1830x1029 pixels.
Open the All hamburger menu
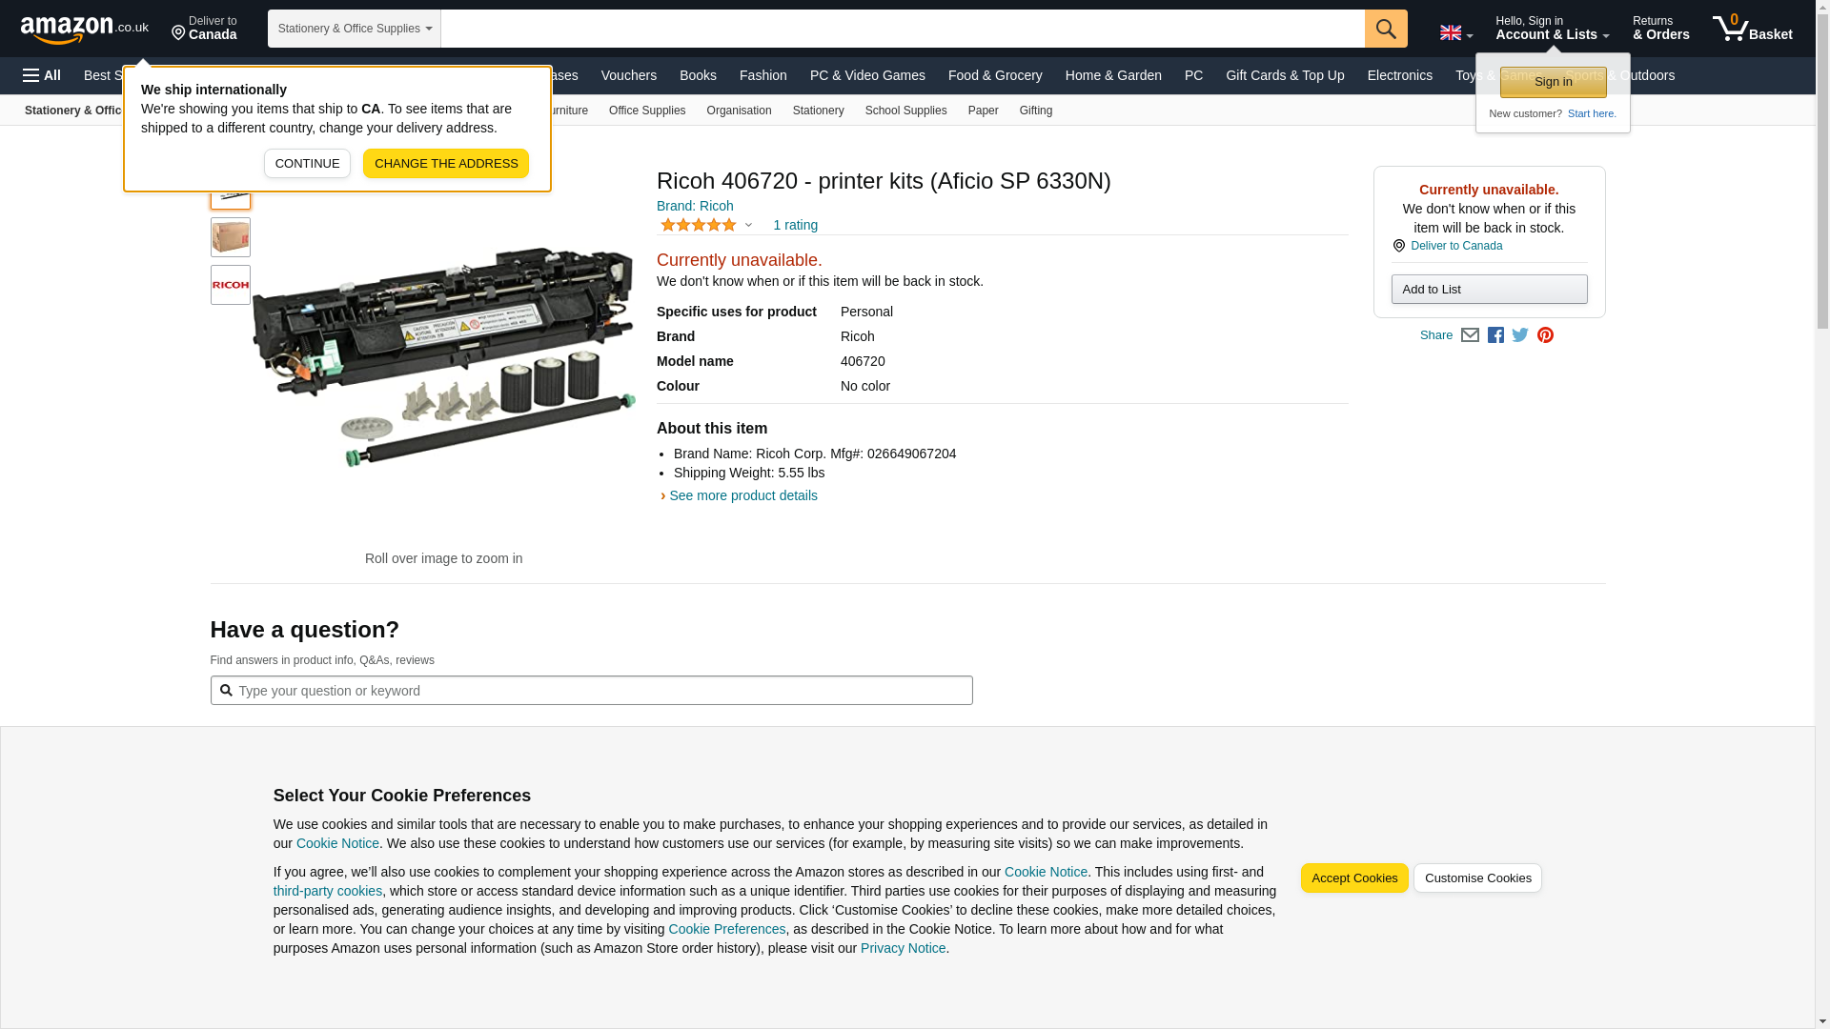pyautogui.click(x=42, y=75)
